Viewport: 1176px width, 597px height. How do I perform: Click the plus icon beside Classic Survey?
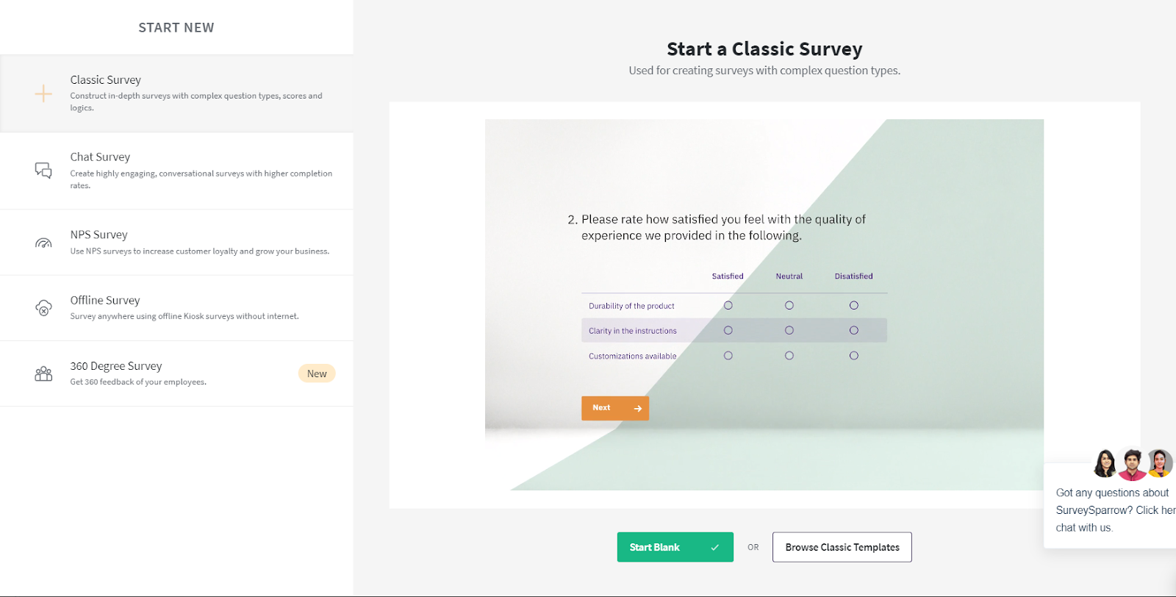(43, 93)
